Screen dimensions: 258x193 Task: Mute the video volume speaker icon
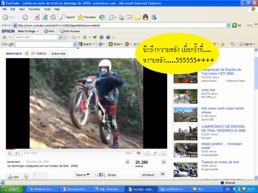(17, 153)
